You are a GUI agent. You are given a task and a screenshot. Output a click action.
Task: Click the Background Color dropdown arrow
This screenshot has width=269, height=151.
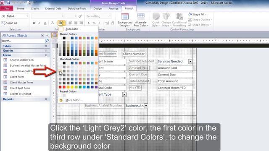(64, 23)
